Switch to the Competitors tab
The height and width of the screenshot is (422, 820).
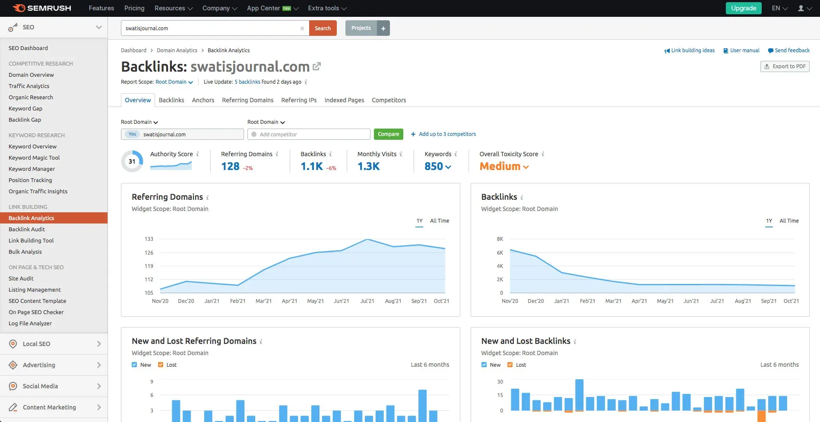(389, 100)
